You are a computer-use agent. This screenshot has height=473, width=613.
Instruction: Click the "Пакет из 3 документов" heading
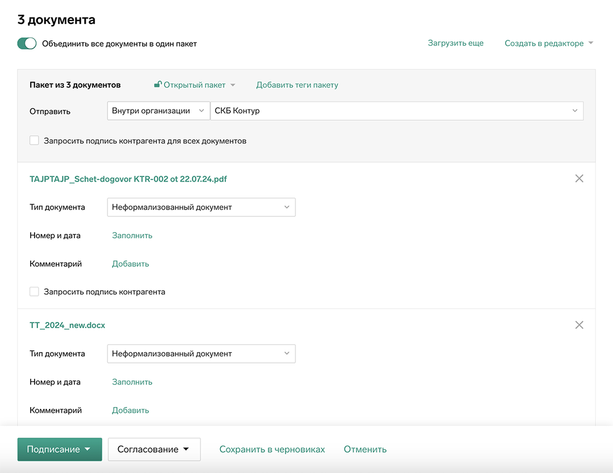pyautogui.click(x=75, y=85)
